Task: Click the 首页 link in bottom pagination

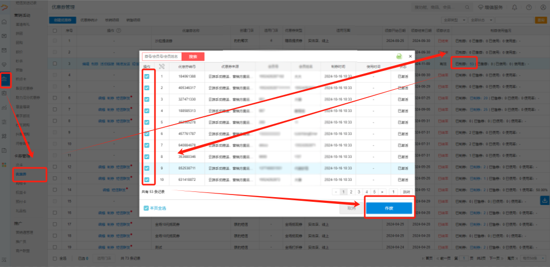Action: coord(428,258)
